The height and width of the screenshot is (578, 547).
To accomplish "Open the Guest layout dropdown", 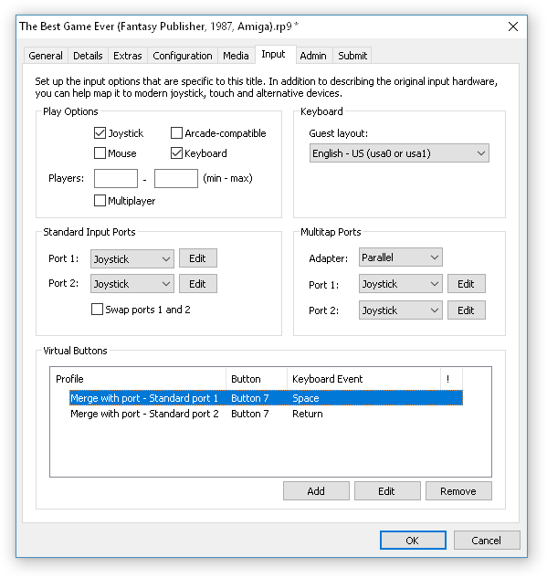I will click(399, 153).
